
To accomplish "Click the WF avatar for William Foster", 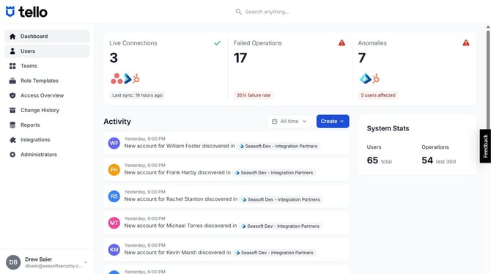I will pos(114,143).
